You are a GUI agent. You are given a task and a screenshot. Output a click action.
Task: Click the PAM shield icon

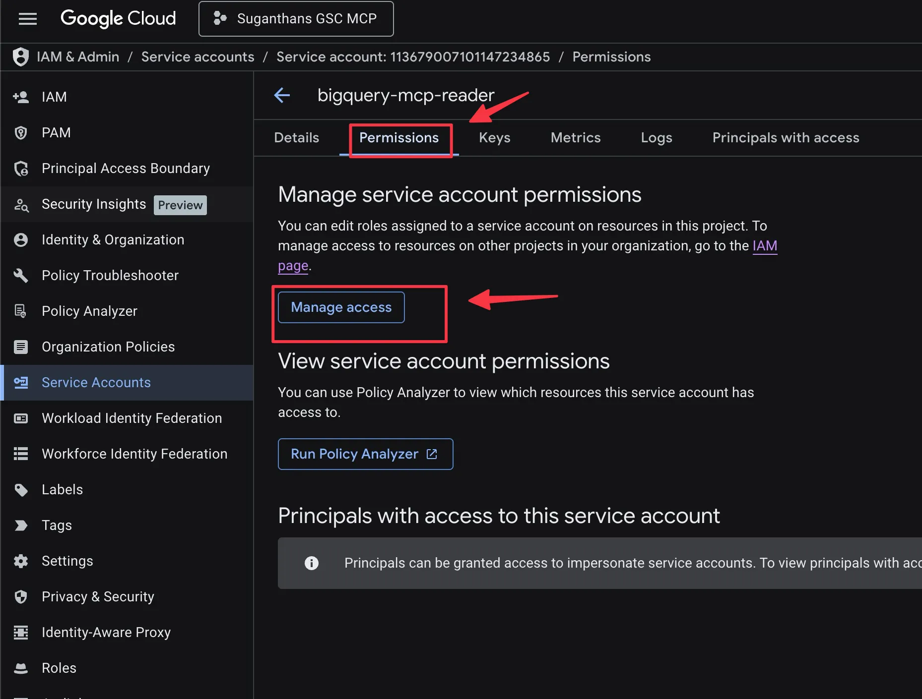pos(21,133)
